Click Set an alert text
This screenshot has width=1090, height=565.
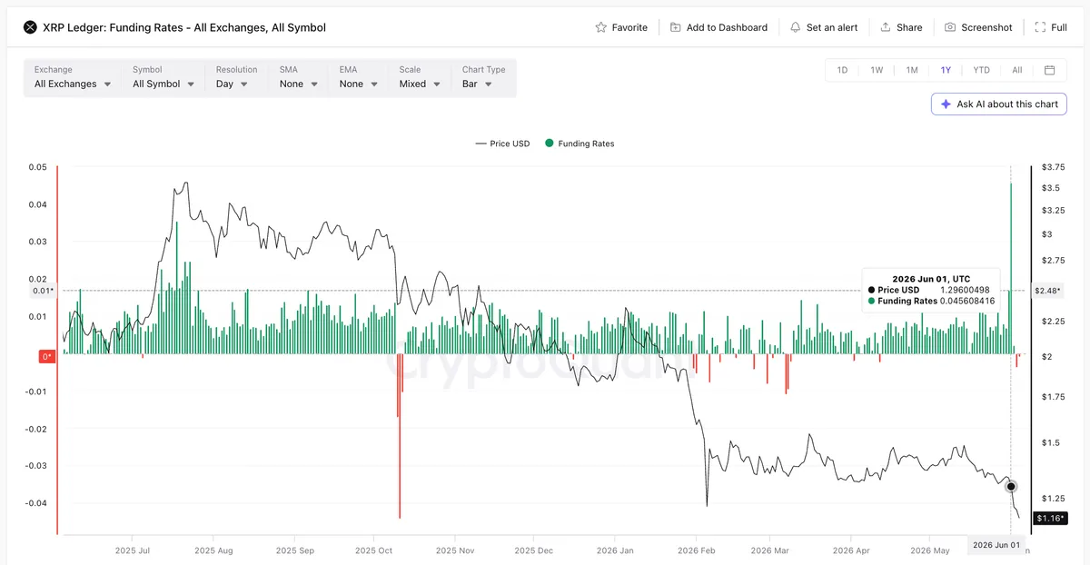[x=832, y=27]
